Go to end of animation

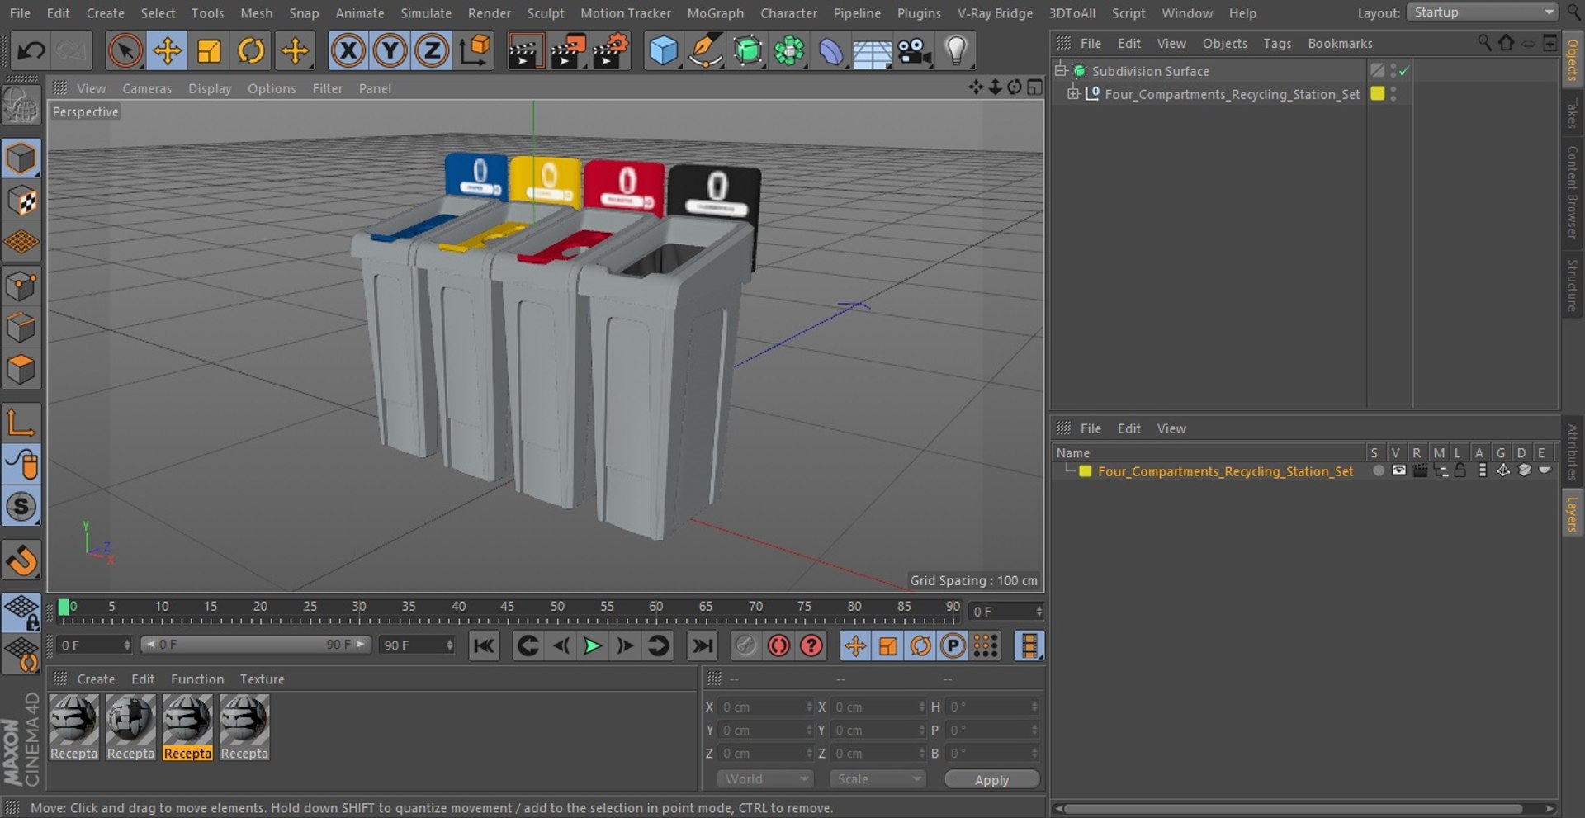pos(702,645)
